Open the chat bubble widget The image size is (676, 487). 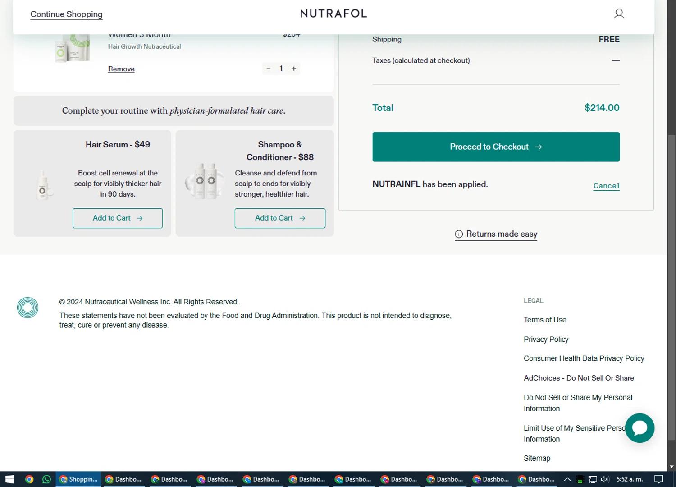[639, 428]
